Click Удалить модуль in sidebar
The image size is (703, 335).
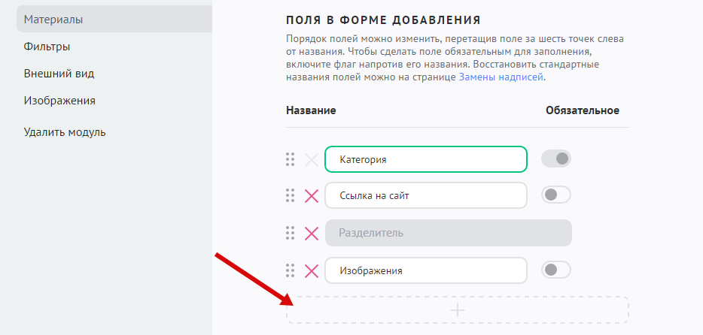65,132
